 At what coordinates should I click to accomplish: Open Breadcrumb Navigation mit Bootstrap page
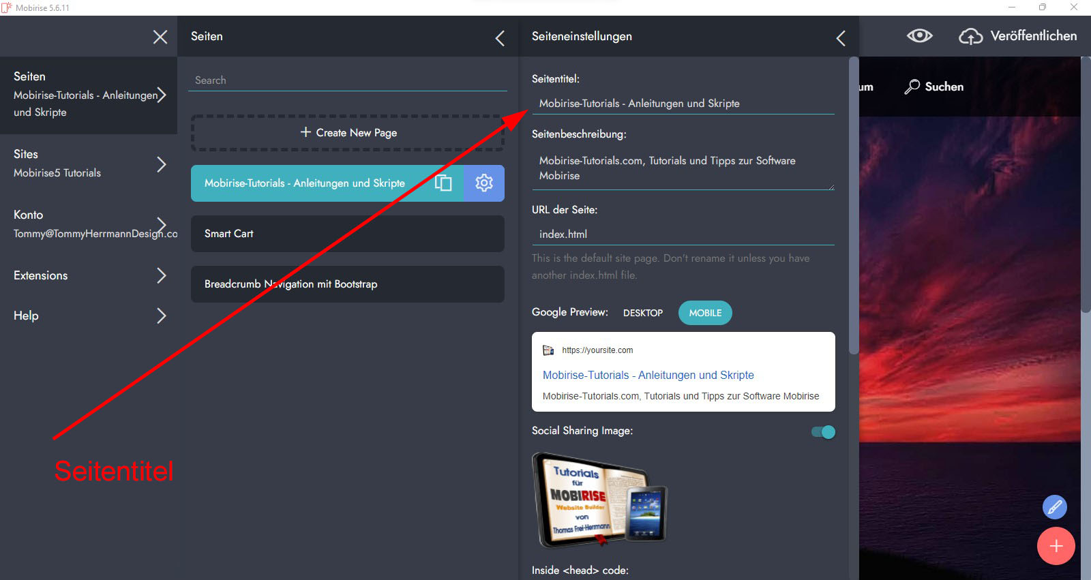pos(347,284)
